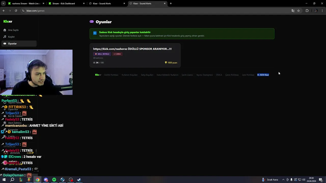Image resolution: width=326 pixels, height=183 pixels.
Task: Open the İade Politikası footer link
Action: pyautogui.click(x=248, y=75)
